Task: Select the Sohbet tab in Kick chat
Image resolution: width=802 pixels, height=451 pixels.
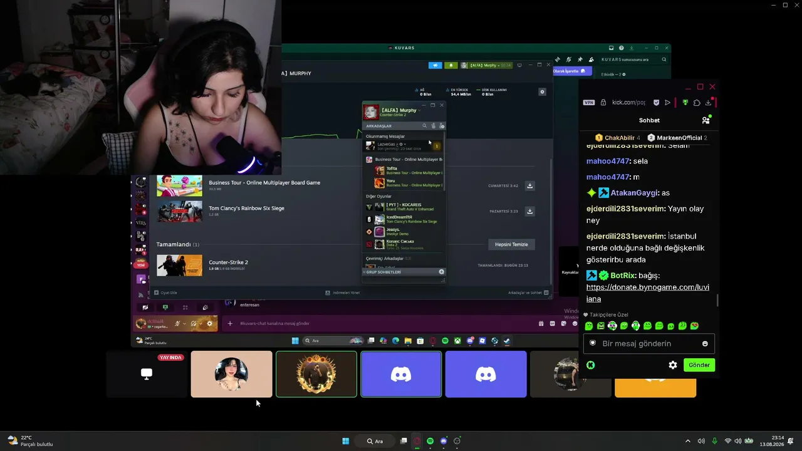Action: point(649,120)
